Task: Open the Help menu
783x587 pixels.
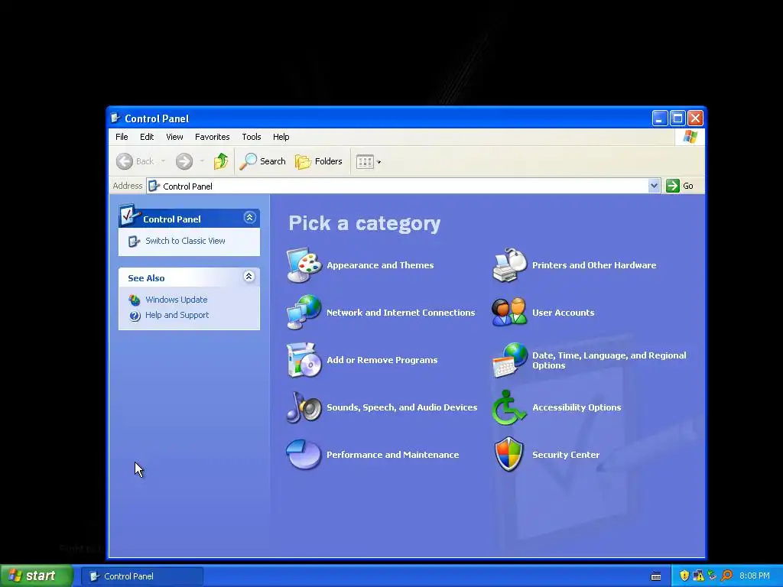Action: coord(281,137)
